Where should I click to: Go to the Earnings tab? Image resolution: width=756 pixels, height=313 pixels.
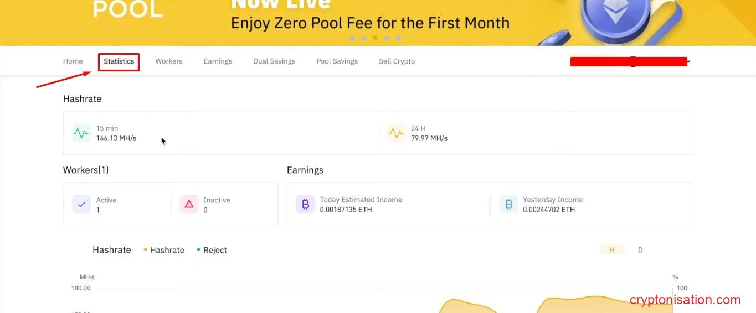coord(218,61)
